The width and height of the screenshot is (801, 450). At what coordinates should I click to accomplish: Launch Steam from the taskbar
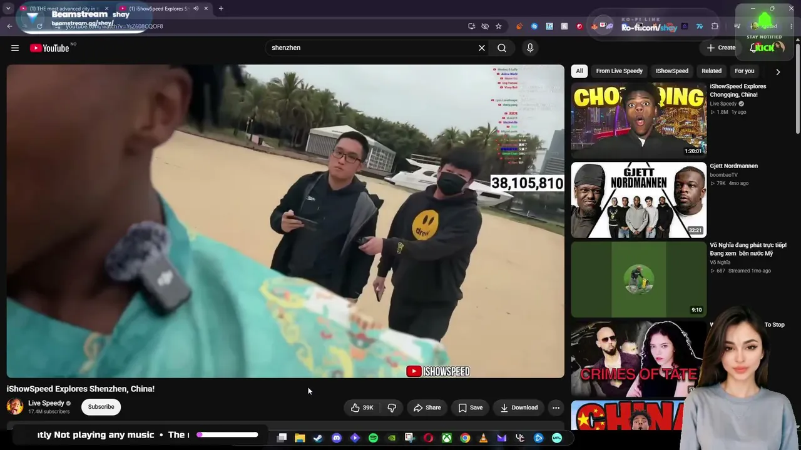[318, 438]
